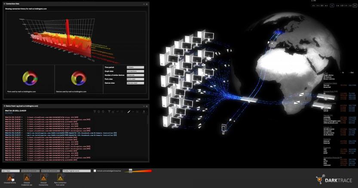Click the pencil icon in Device Event Log toolbar
Image resolution: width=358 pixels, height=188 pixels.
coord(129,112)
